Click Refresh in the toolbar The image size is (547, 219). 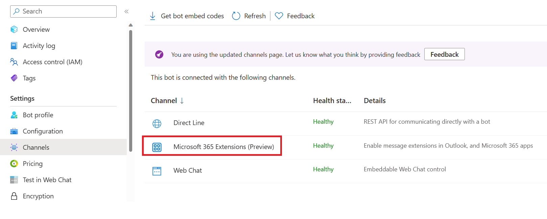point(255,16)
